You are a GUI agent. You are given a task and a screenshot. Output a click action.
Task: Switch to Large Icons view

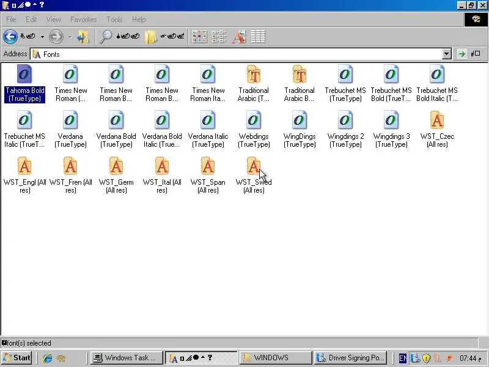[200, 37]
